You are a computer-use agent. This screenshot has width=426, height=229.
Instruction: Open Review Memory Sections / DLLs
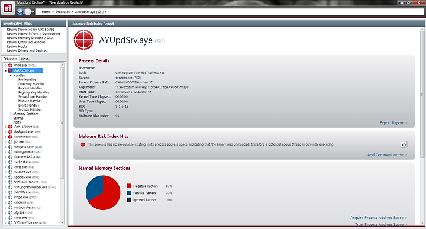click(30, 38)
